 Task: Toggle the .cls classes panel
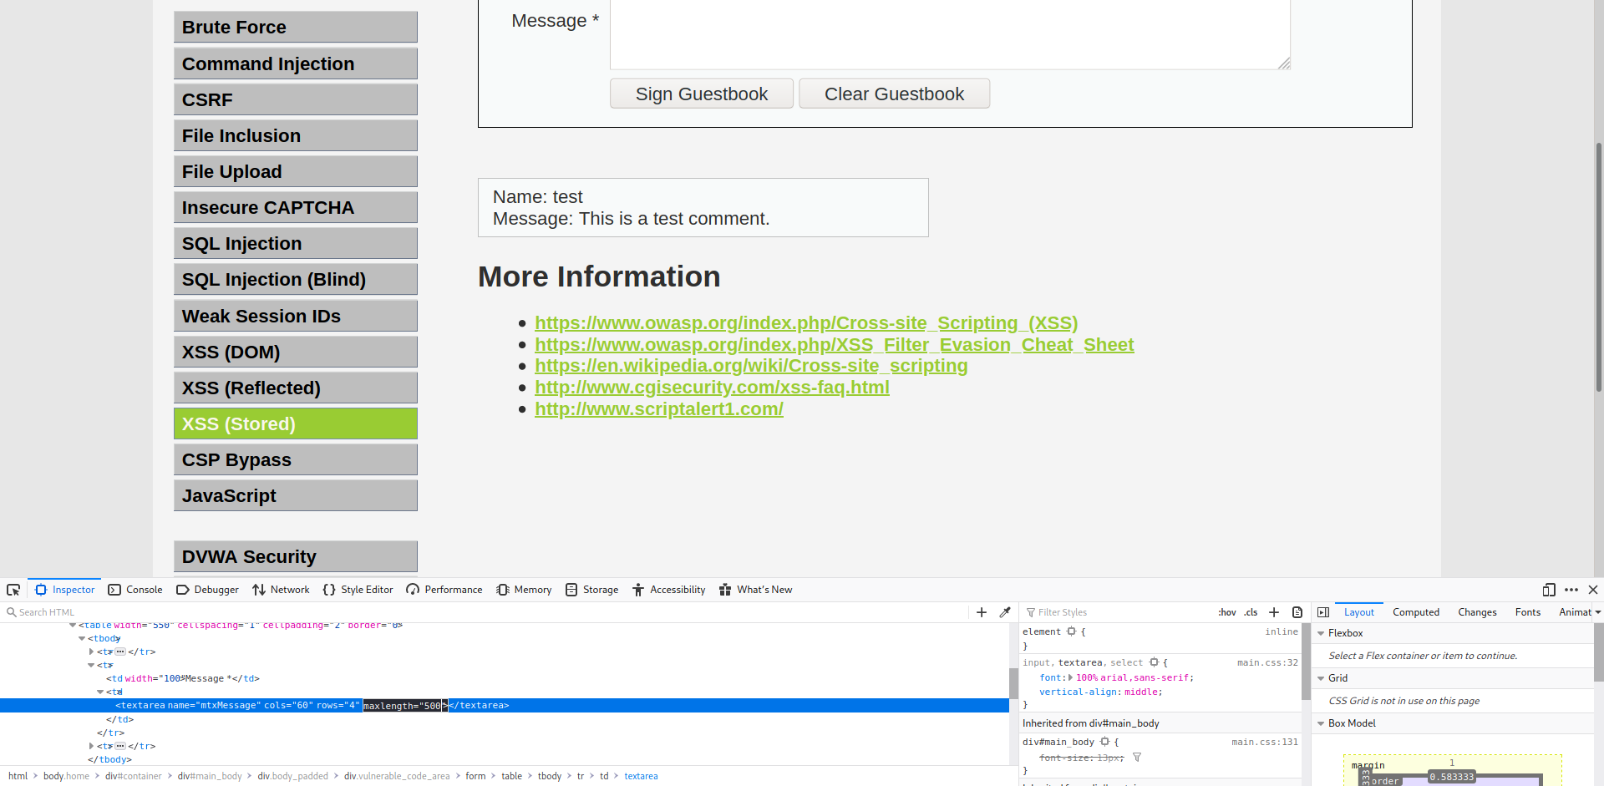coord(1251,612)
